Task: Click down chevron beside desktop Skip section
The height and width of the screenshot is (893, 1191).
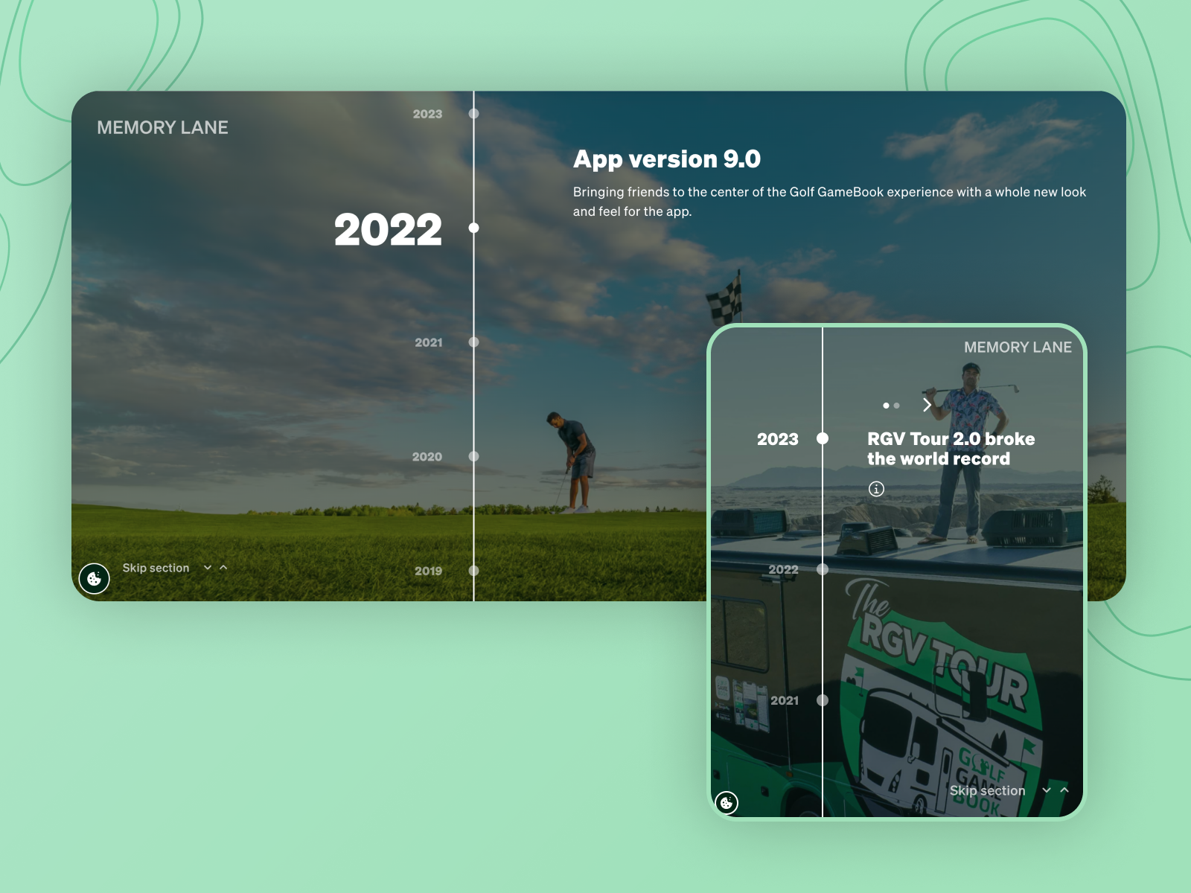Action: tap(208, 568)
